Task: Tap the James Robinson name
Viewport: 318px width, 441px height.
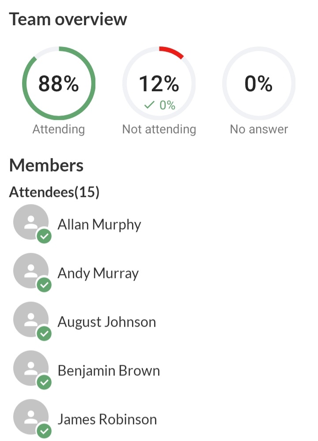Action: pos(107,419)
